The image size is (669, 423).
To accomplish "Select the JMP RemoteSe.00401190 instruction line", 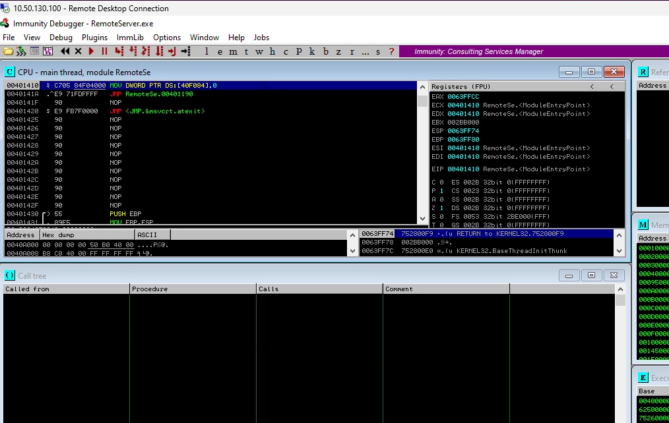I will pos(210,94).
